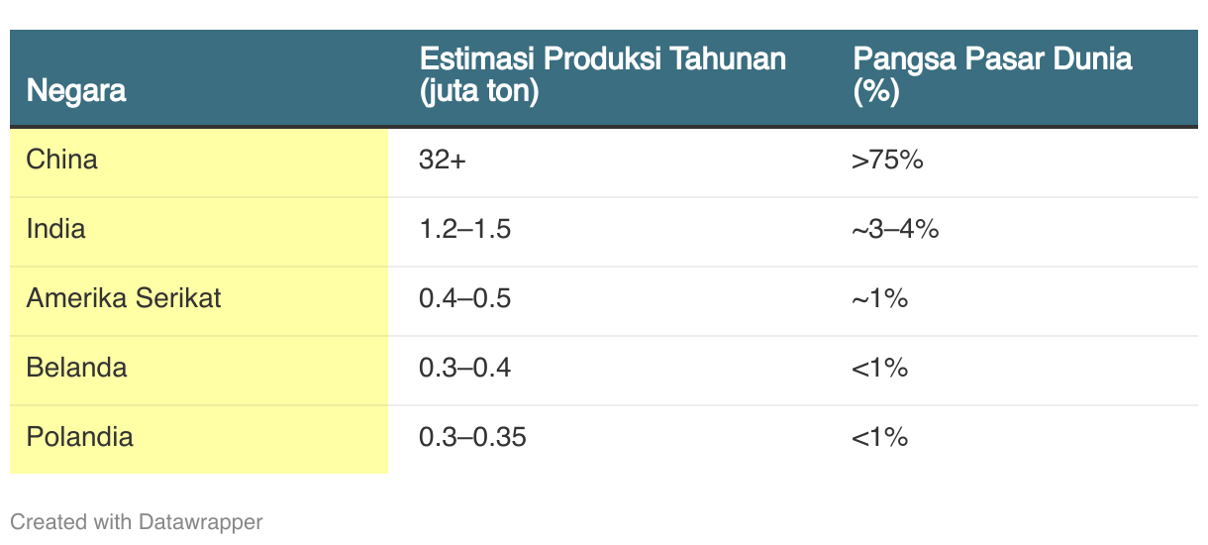Click the Pangsa Pasar Dunia header

click(x=992, y=75)
